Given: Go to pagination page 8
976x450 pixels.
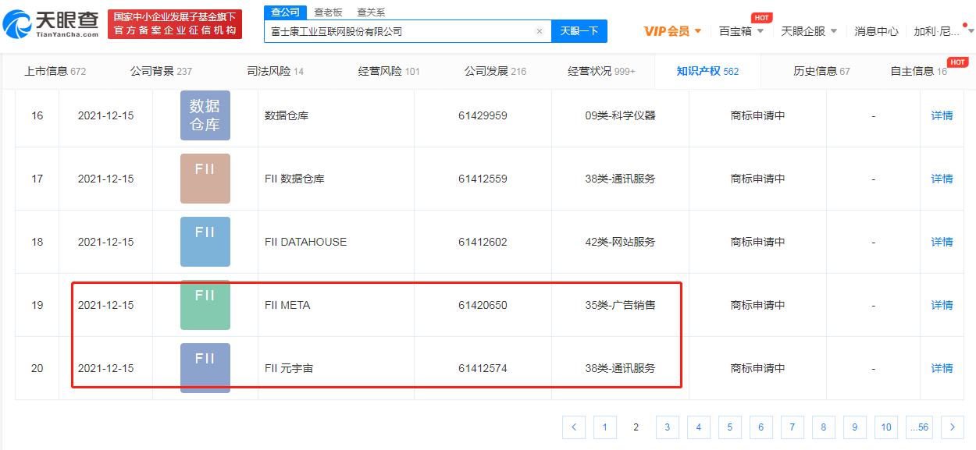Looking at the screenshot, I should tap(824, 427).
